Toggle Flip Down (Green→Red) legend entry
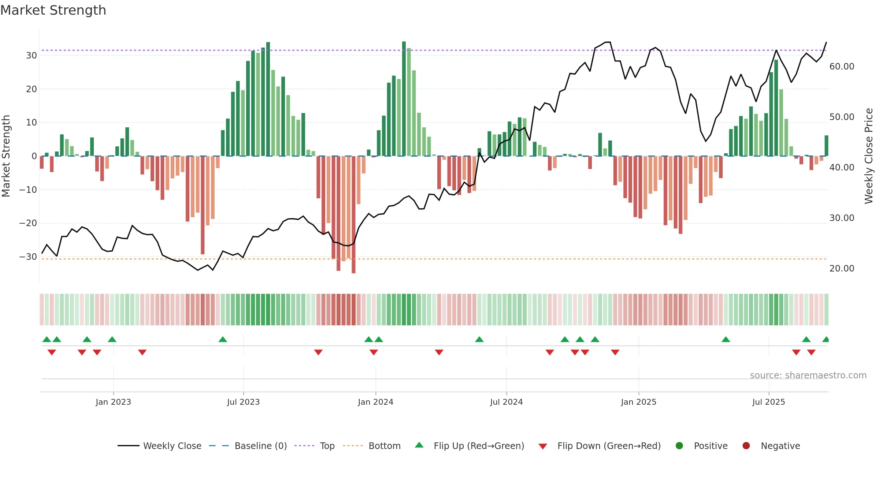The image size is (879, 494). [600, 446]
